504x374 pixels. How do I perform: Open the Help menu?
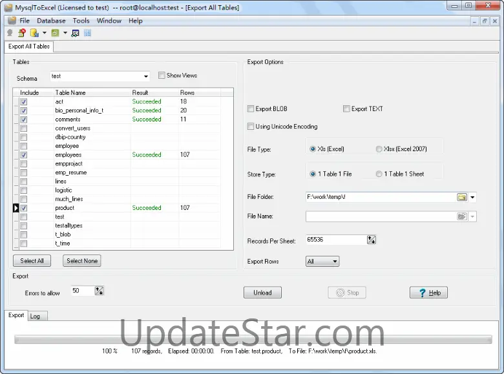point(135,21)
